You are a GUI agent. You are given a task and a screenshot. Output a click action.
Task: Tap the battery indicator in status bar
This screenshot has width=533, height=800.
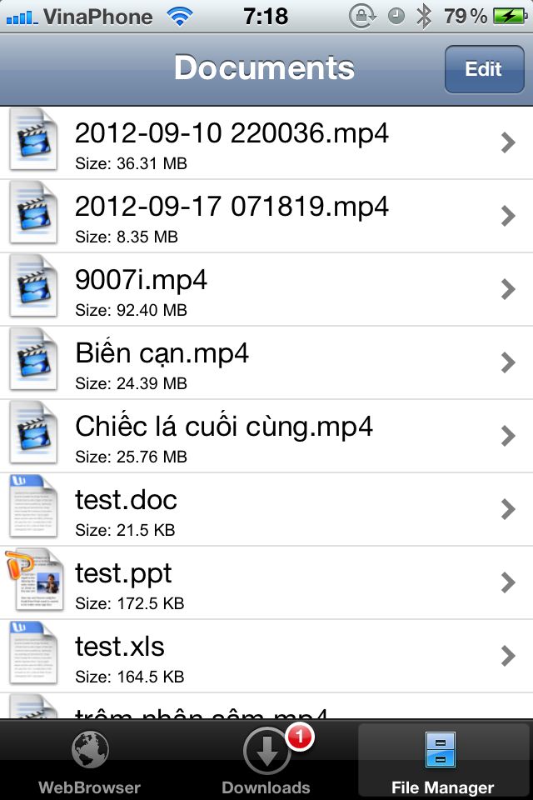pos(510,17)
